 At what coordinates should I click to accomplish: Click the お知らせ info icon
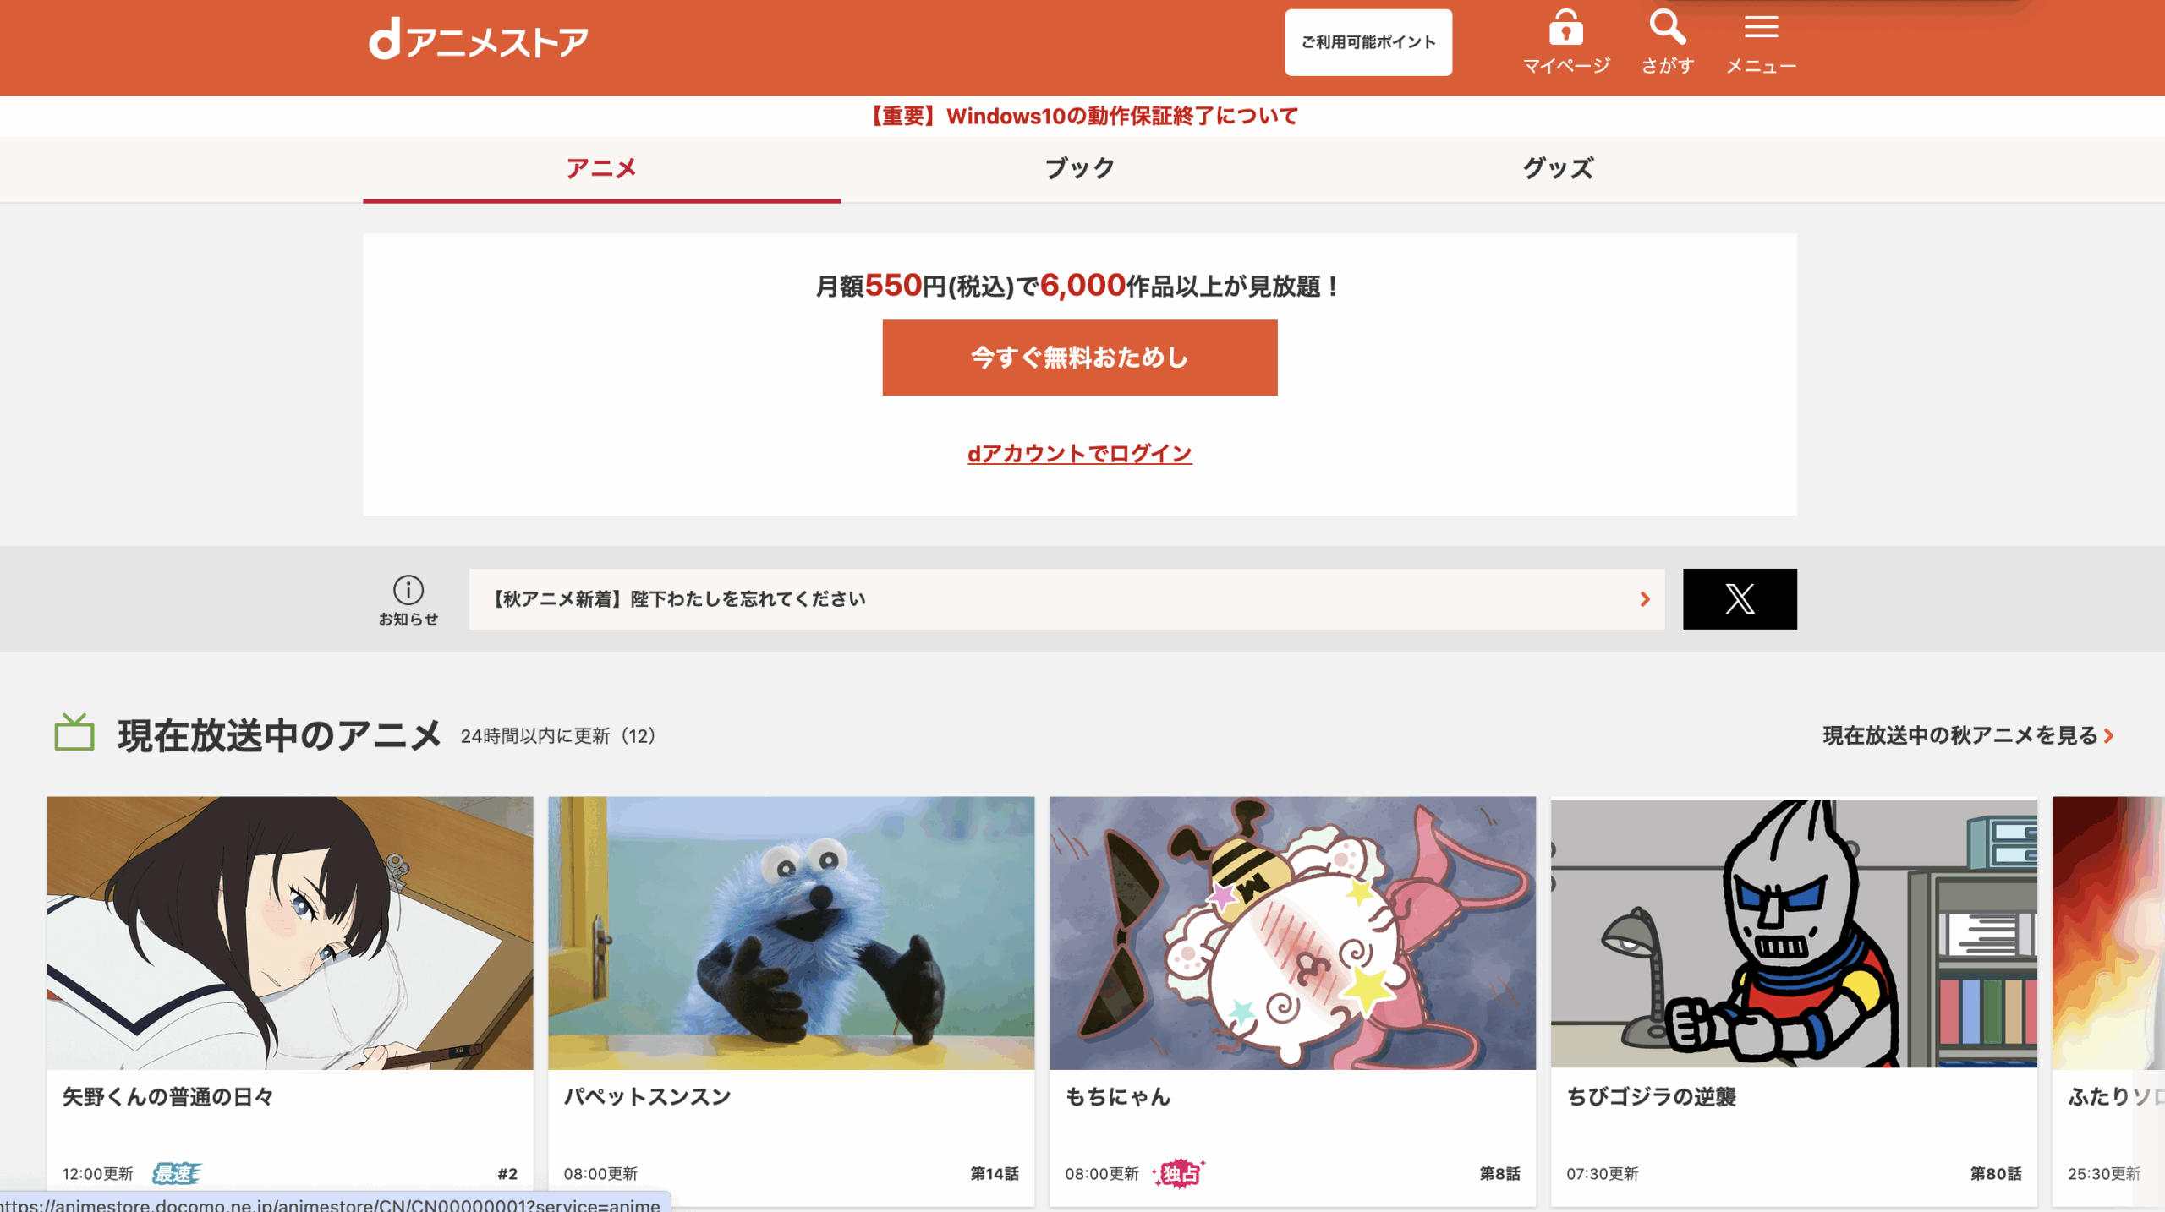[x=408, y=590]
